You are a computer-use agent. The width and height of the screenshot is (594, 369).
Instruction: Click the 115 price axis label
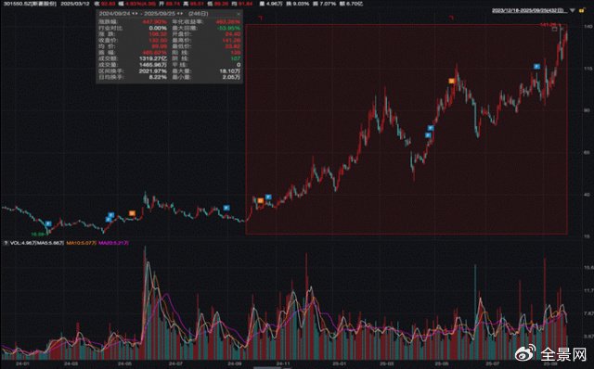point(588,69)
